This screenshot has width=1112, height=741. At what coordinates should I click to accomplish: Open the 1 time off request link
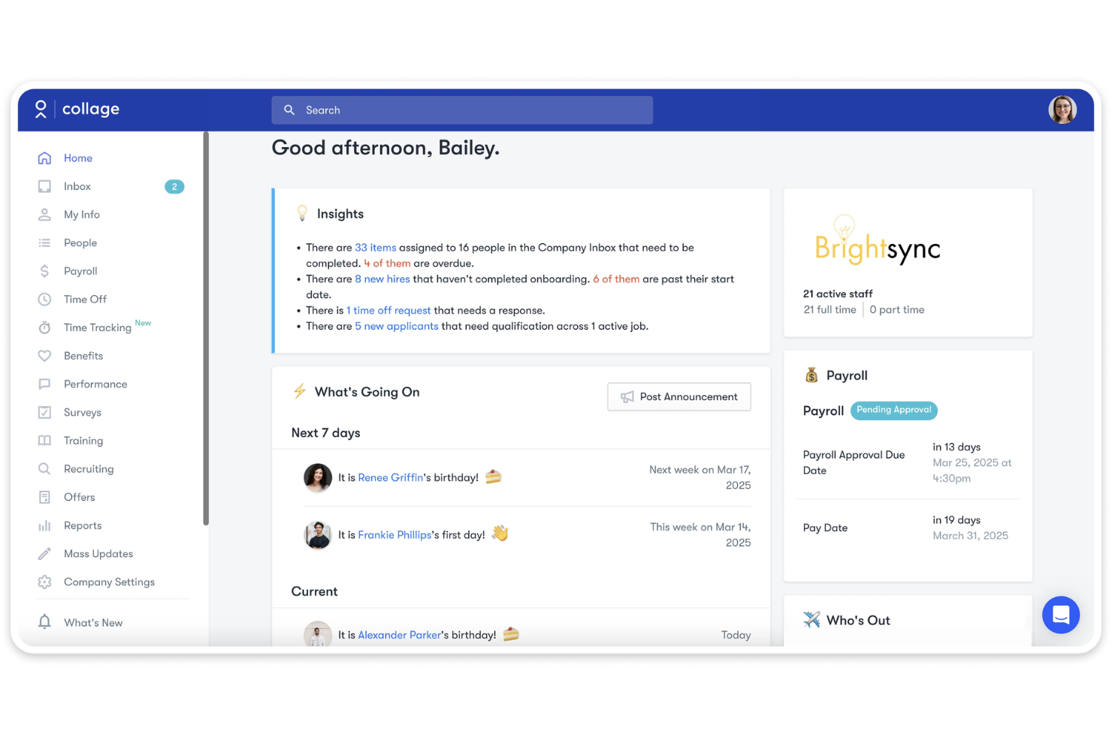[388, 310]
